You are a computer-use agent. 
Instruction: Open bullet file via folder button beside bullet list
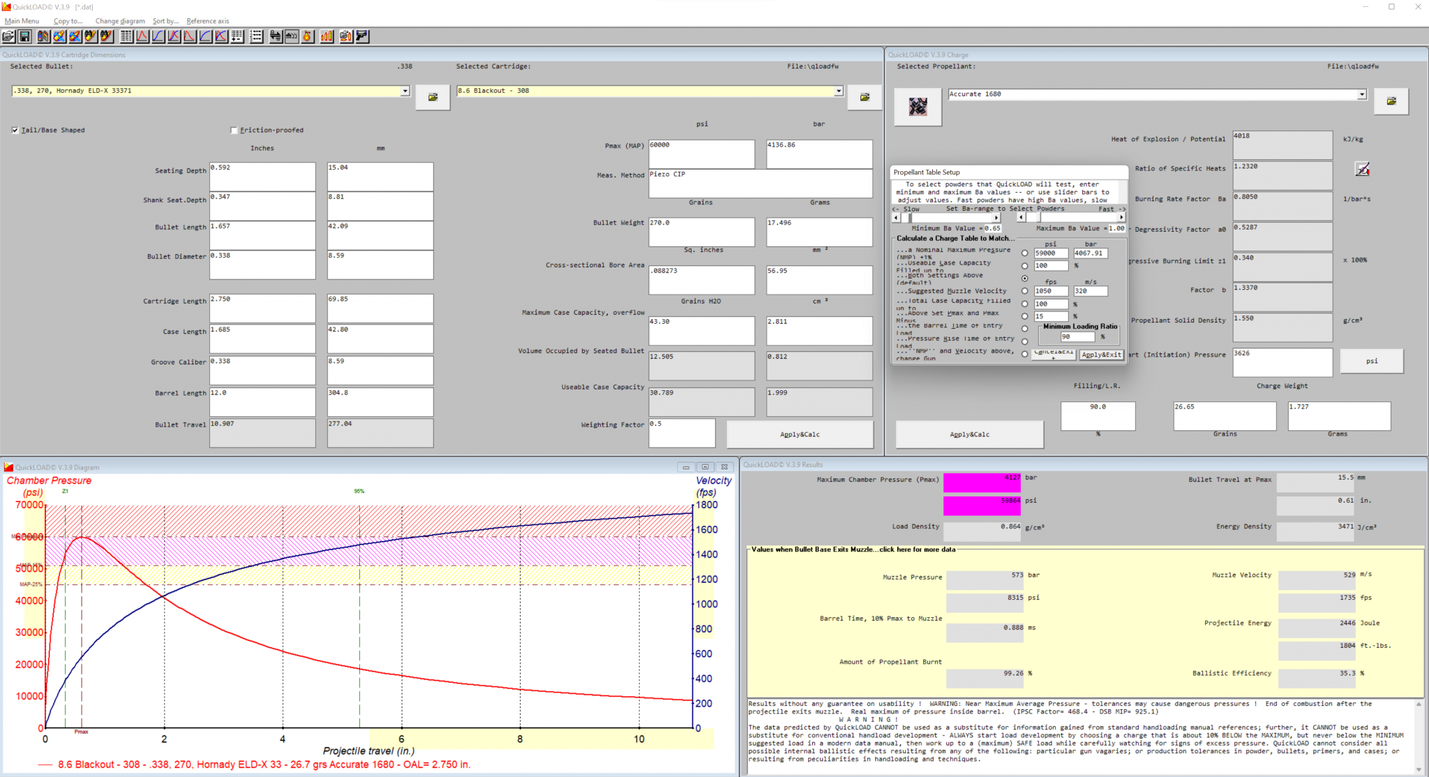[x=433, y=97]
